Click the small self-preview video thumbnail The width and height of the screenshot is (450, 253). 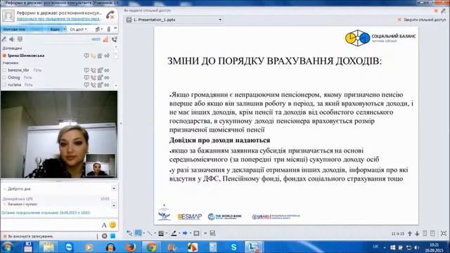pos(101,165)
